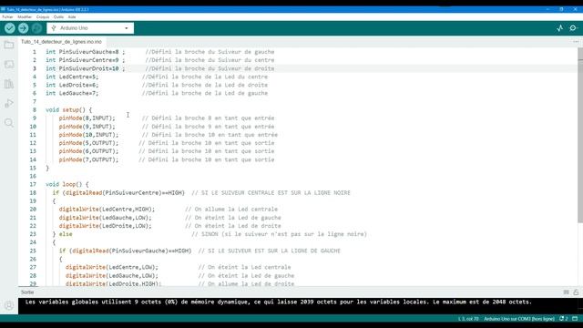Click the 'pinMode(5,OUTPUT);' line
Screen dimensions: 583x328
tap(88, 143)
